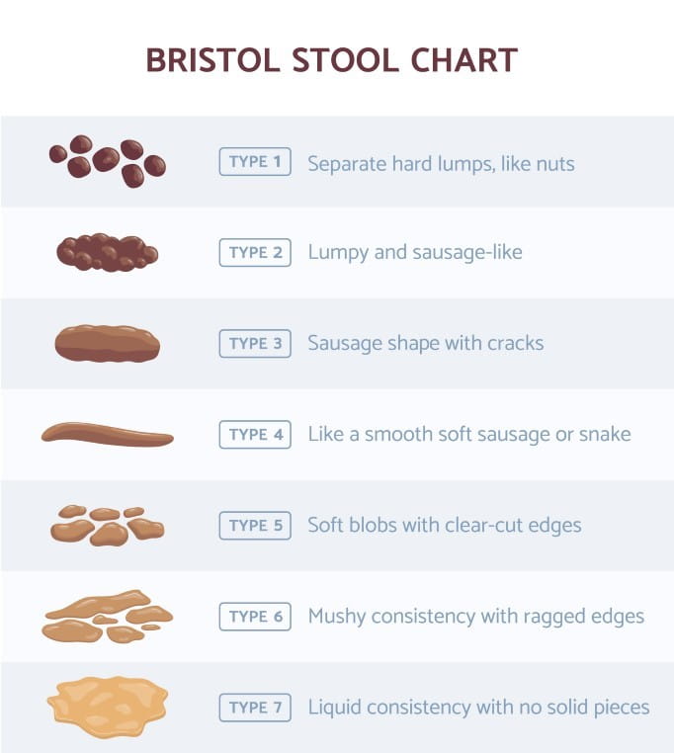The image size is (674, 753).
Task: Select the Type 6 mushy stool illustration
Action: tap(107, 617)
